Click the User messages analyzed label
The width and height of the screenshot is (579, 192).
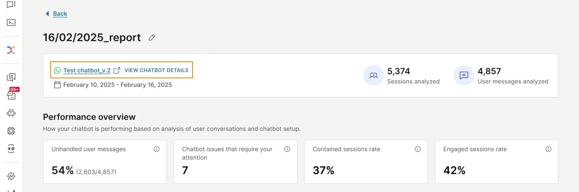[x=513, y=81]
